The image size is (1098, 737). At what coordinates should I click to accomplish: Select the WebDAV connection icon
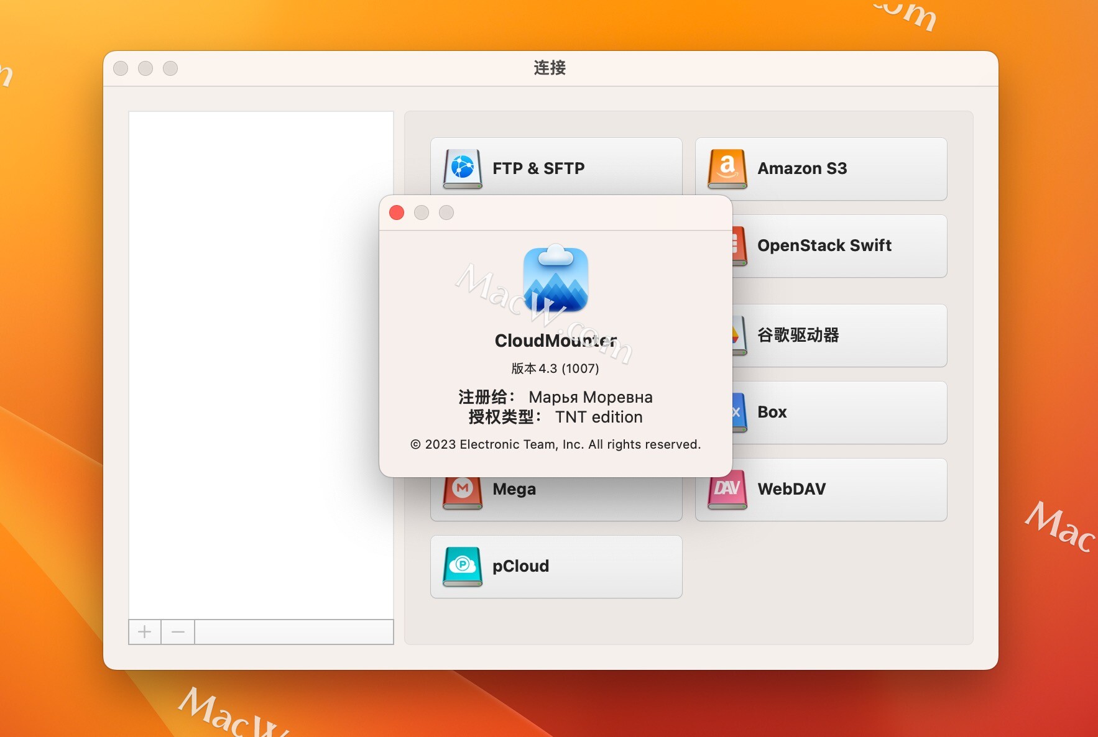click(x=726, y=489)
